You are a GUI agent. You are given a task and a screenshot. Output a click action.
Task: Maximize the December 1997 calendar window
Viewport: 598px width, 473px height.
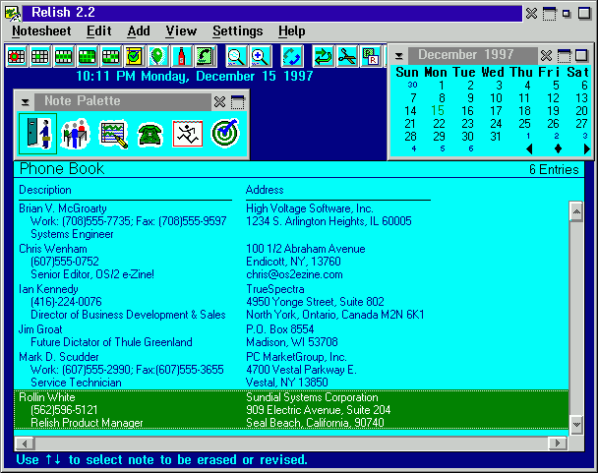coord(581,56)
